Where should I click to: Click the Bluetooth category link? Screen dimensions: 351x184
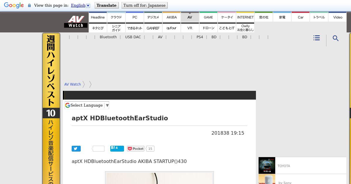[x=108, y=37]
